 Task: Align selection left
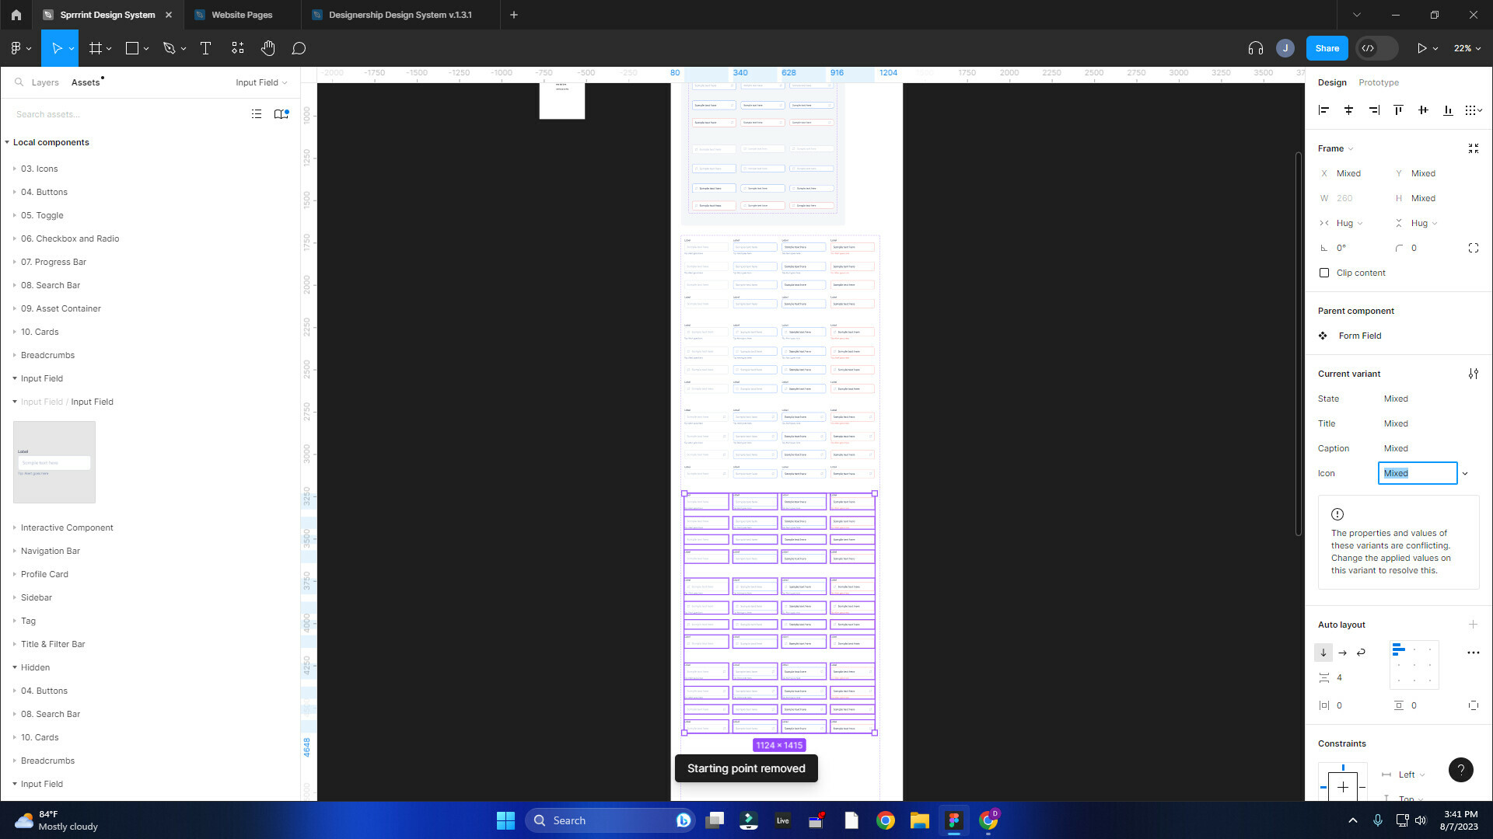(1323, 110)
